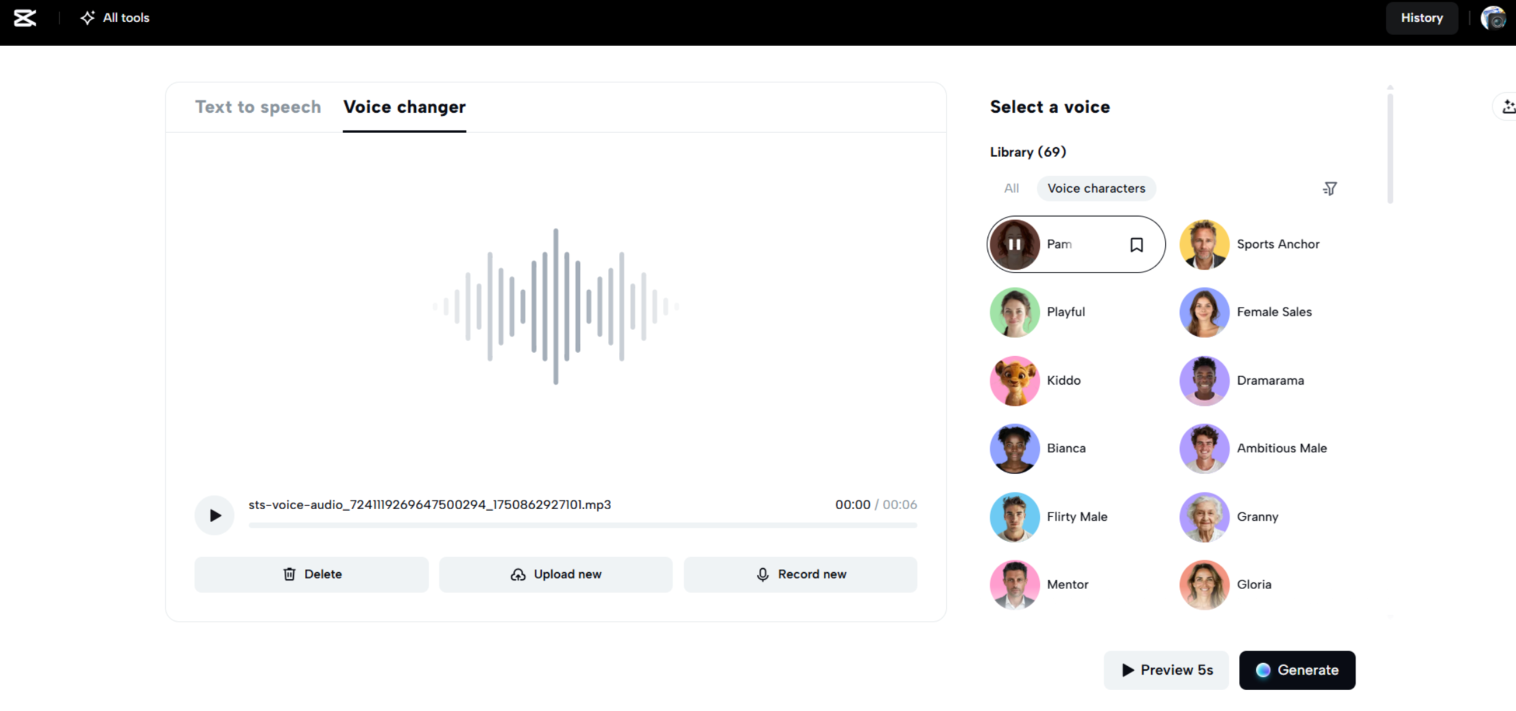Image resolution: width=1516 pixels, height=711 pixels.
Task: Open the All tools menu
Action: (x=114, y=18)
